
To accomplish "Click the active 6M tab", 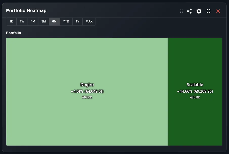I will [54, 21].
